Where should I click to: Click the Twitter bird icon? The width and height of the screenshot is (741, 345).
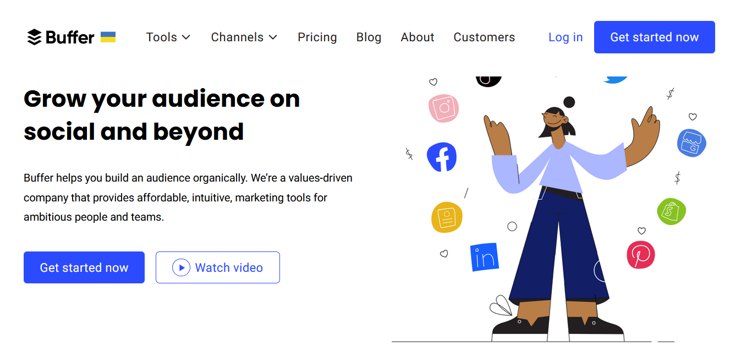click(x=616, y=79)
